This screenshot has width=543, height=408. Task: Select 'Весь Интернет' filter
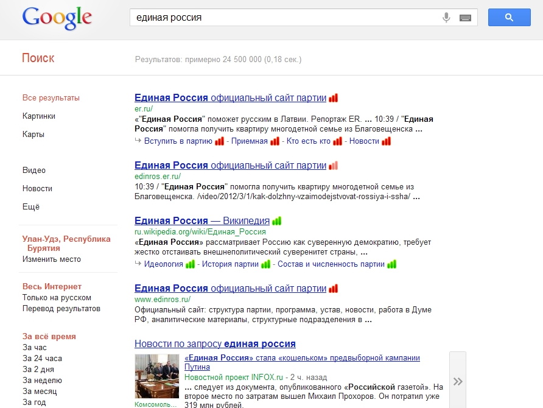52,286
